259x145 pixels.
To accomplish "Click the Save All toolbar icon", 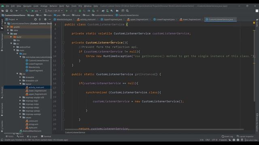I will click(x=7, y=11).
